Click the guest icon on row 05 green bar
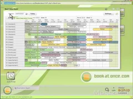 (29, 34)
